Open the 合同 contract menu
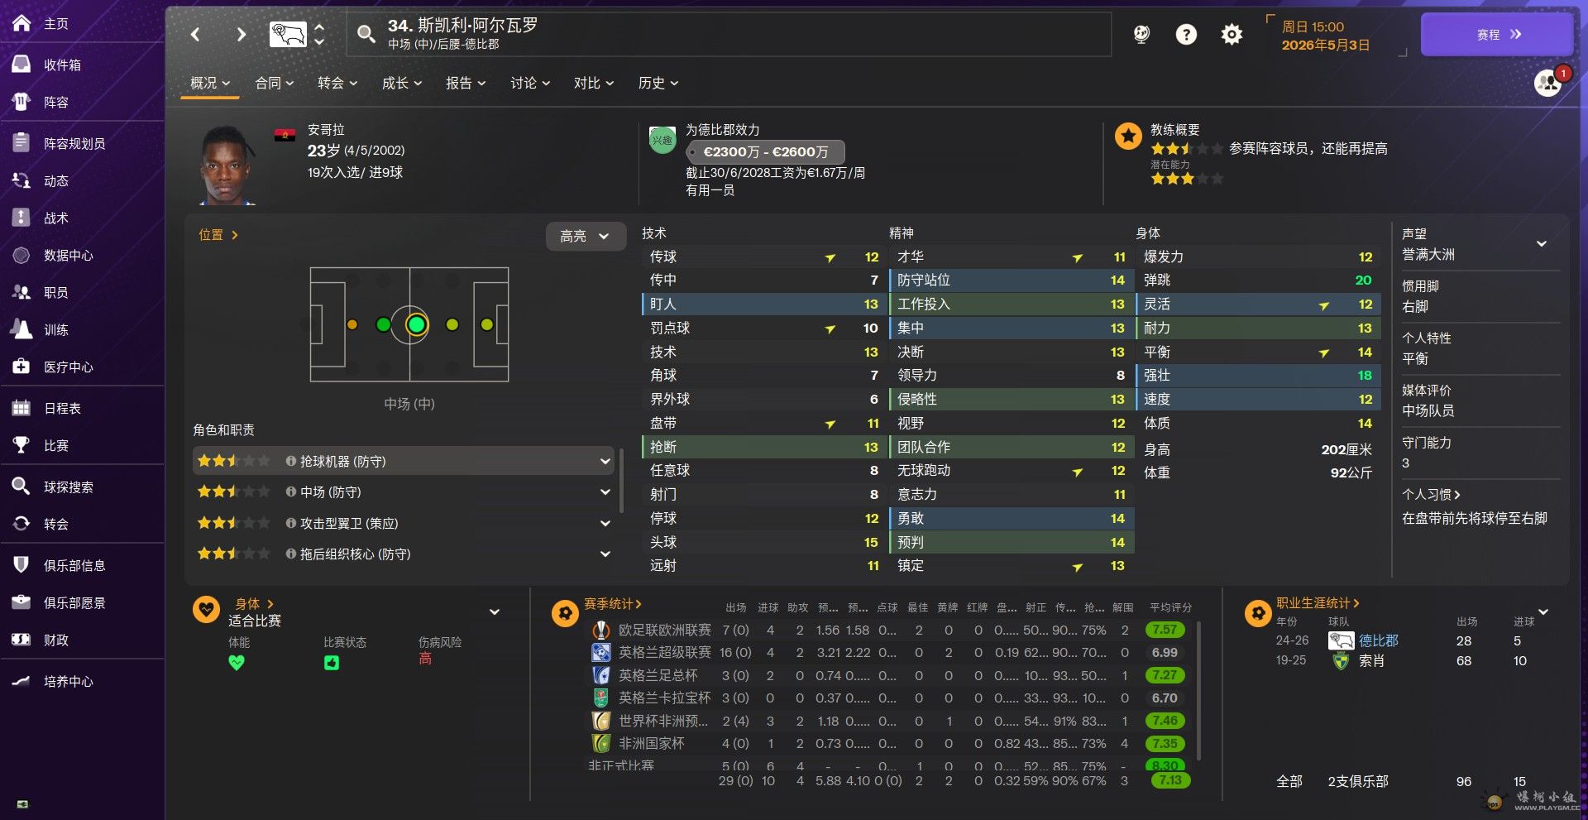The width and height of the screenshot is (1588, 820). click(x=275, y=83)
